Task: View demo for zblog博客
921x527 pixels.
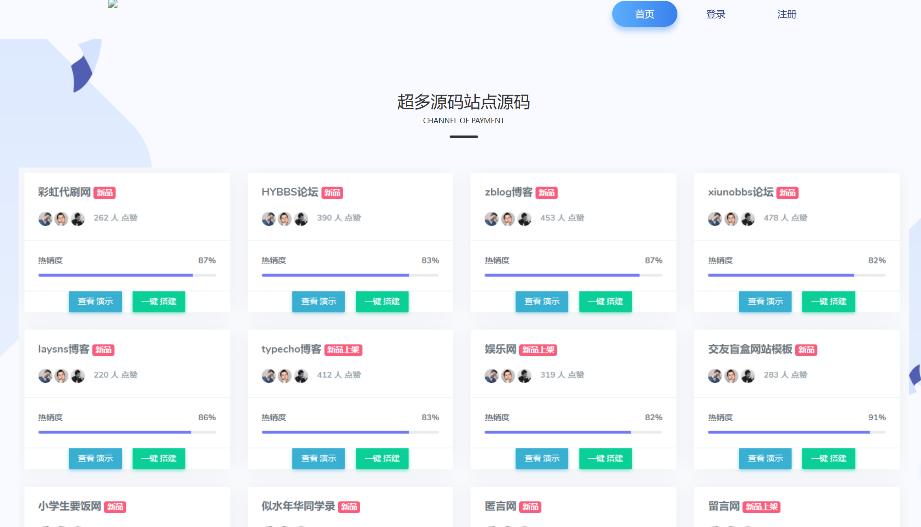Action: pos(542,301)
